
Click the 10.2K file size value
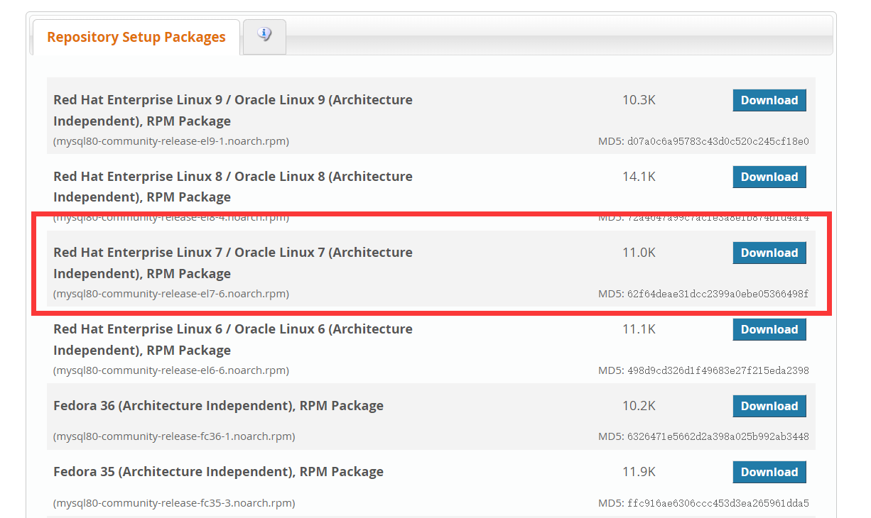tap(639, 406)
